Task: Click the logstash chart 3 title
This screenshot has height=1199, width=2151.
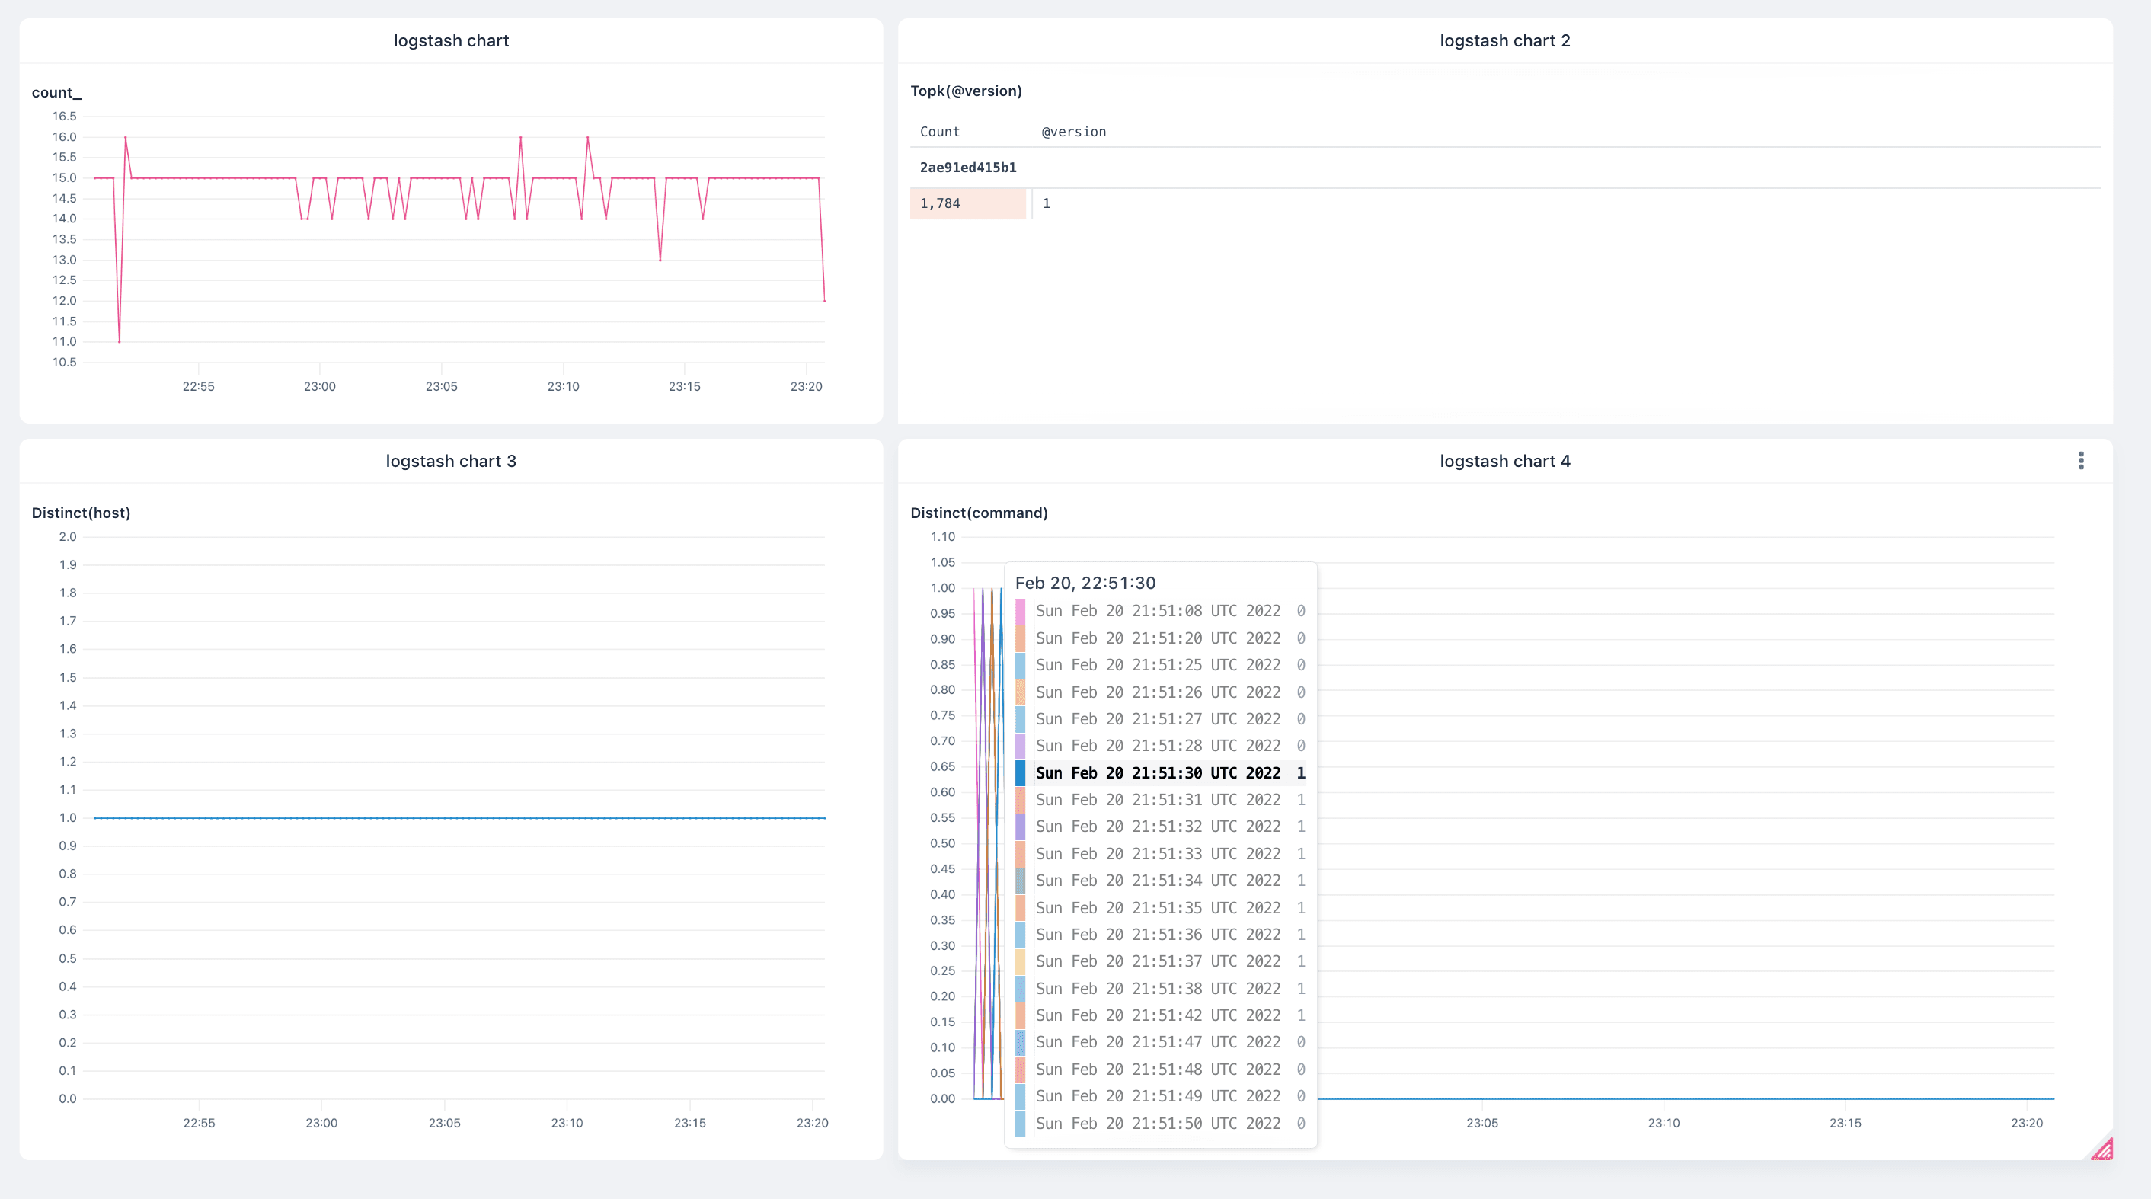Action: [451, 461]
